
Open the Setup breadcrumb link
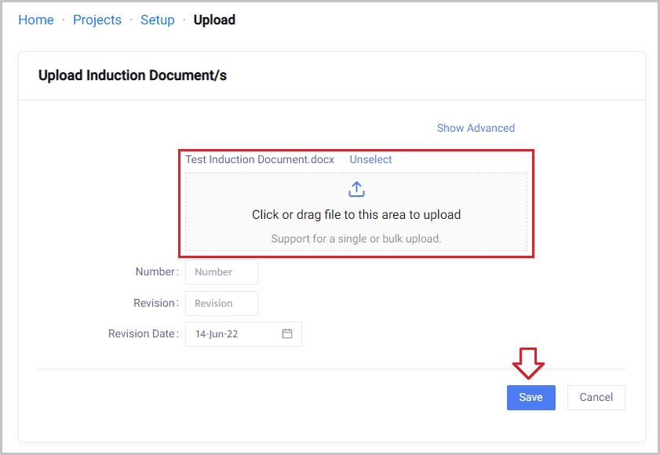click(157, 20)
